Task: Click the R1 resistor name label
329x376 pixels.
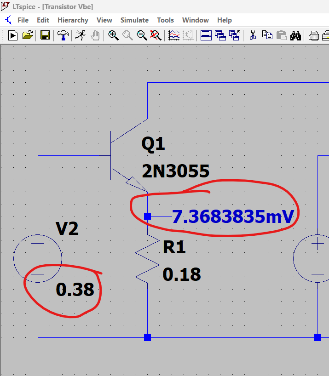Action: (174, 247)
